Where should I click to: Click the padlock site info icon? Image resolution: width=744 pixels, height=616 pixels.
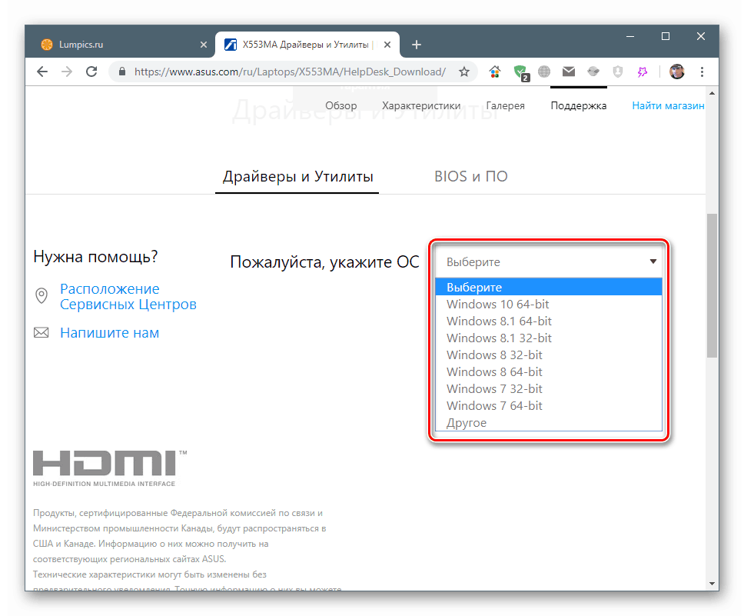pyautogui.click(x=122, y=72)
